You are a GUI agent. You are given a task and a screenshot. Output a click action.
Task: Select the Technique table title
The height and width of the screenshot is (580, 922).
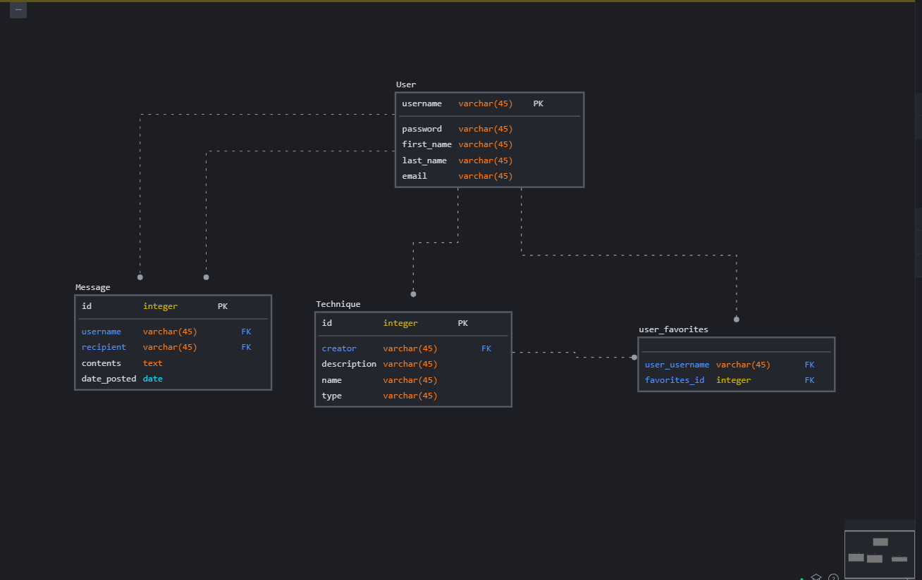click(x=338, y=304)
